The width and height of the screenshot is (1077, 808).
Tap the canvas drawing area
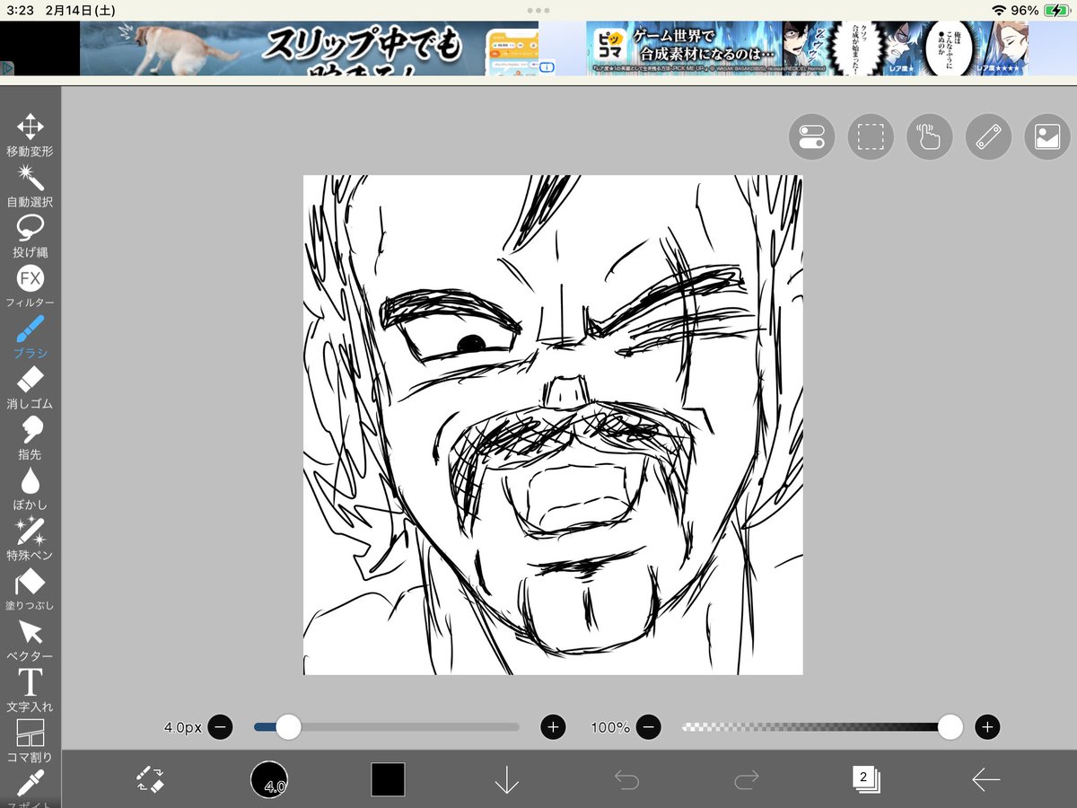coord(553,425)
